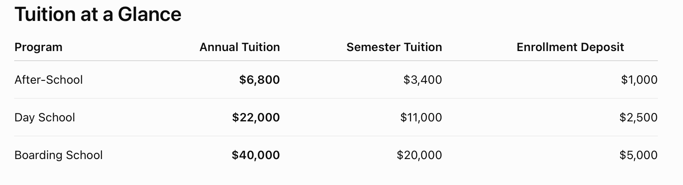Select the Day School program row label
The width and height of the screenshot is (683, 185).
(45, 117)
